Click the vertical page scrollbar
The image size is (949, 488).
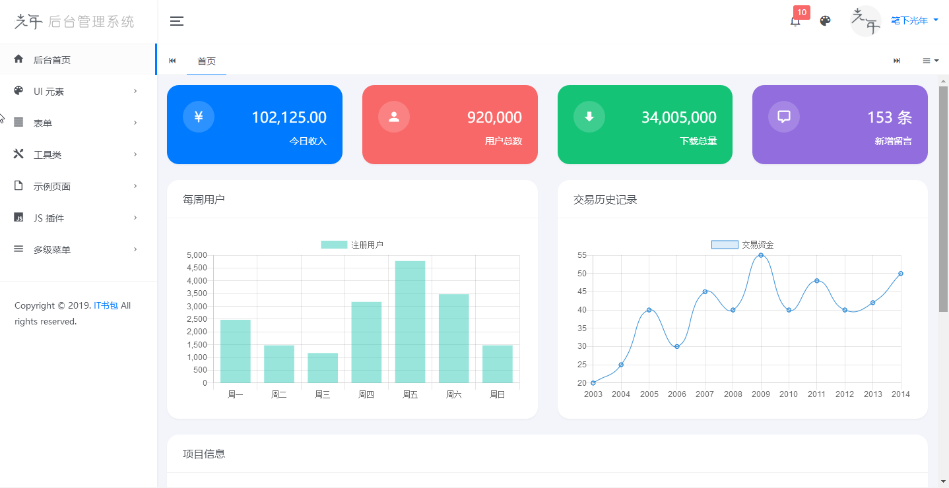[943, 198]
